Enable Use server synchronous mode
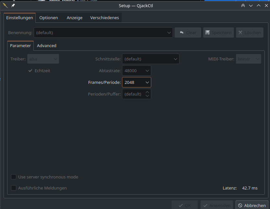The width and height of the screenshot is (270, 209). click(44, 177)
